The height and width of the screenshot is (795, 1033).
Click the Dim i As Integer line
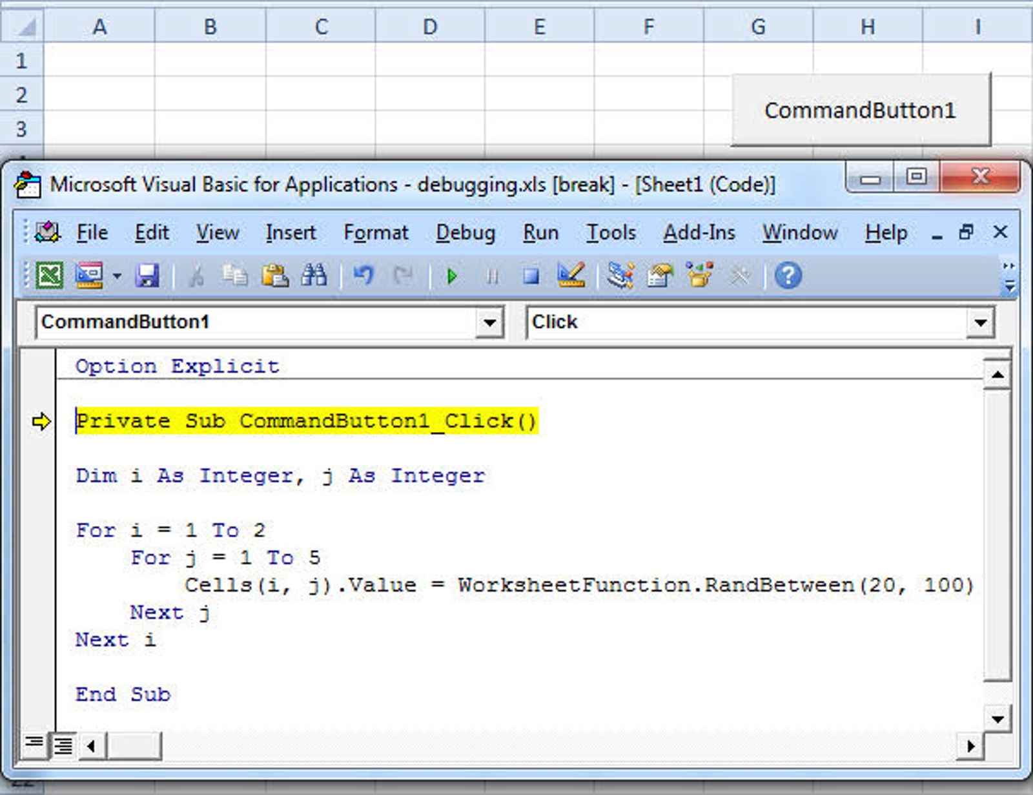(x=280, y=476)
